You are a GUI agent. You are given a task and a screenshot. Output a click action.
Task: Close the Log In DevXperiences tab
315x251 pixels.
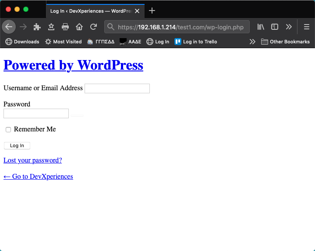[137, 11]
